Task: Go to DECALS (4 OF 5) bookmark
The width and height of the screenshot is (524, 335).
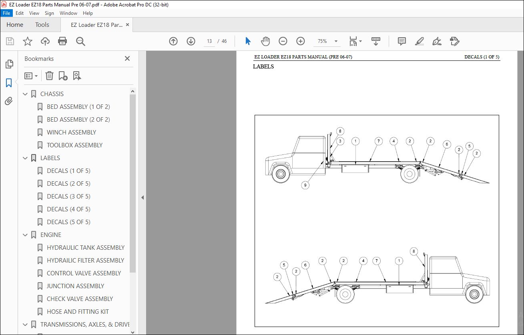Action: tap(68, 209)
